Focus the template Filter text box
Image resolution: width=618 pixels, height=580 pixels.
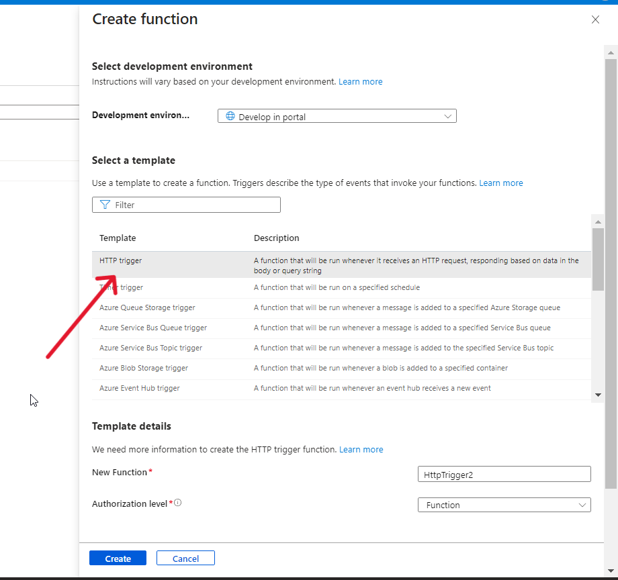point(195,205)
